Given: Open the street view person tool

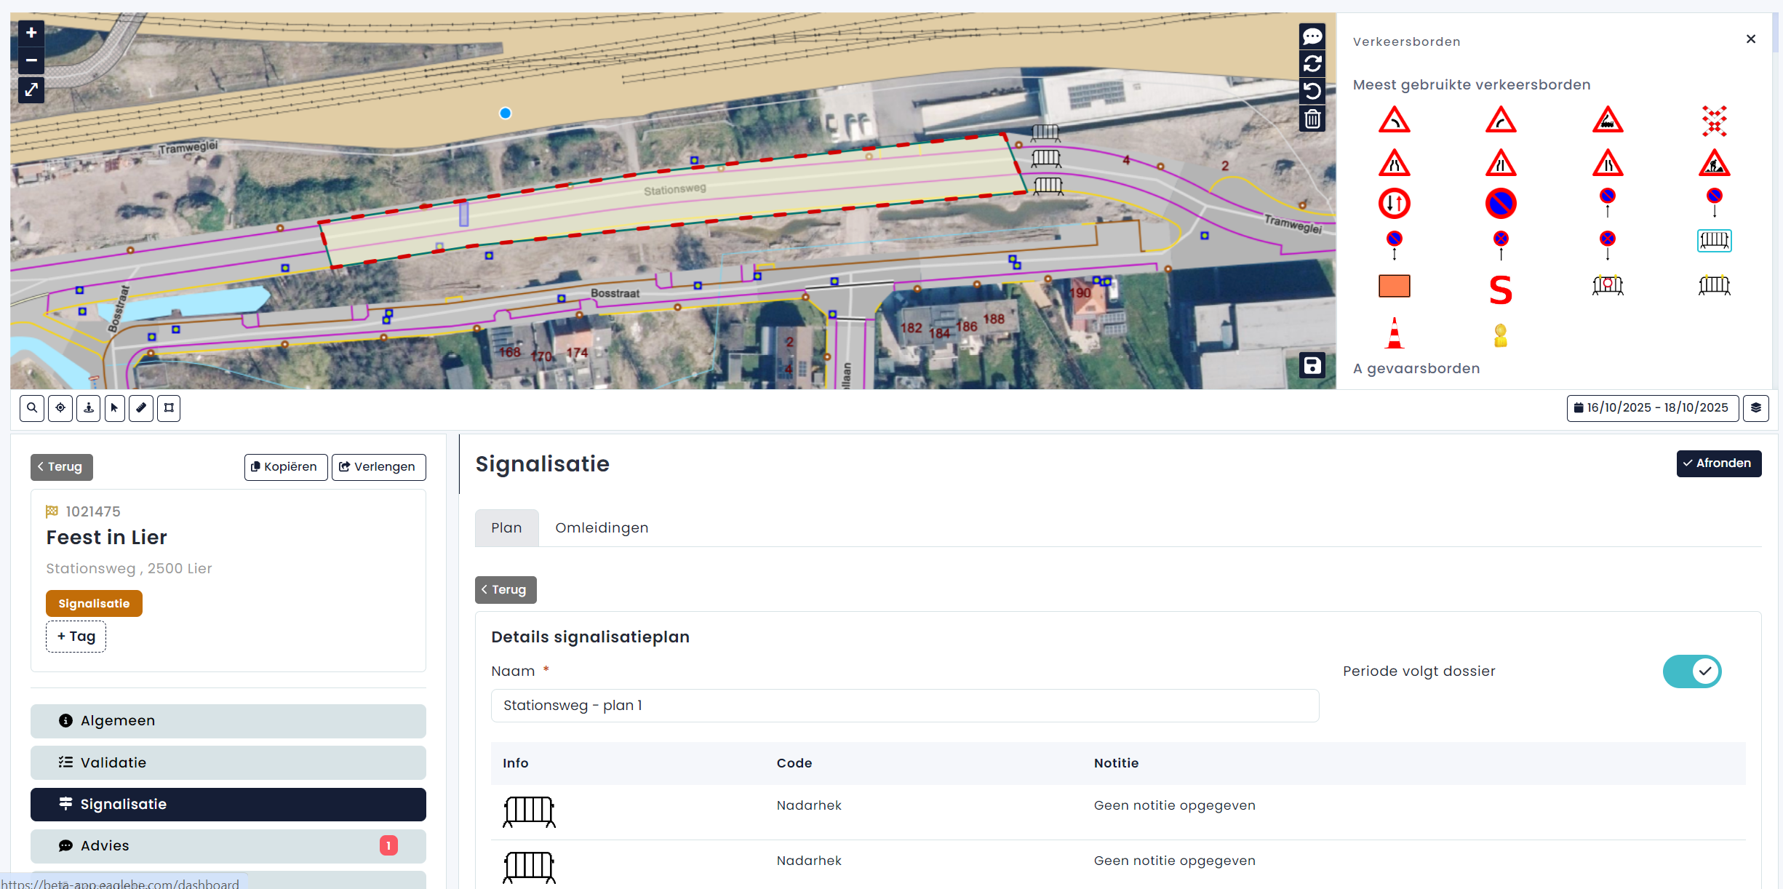Looking at the screenshot, I should point(89,408).
